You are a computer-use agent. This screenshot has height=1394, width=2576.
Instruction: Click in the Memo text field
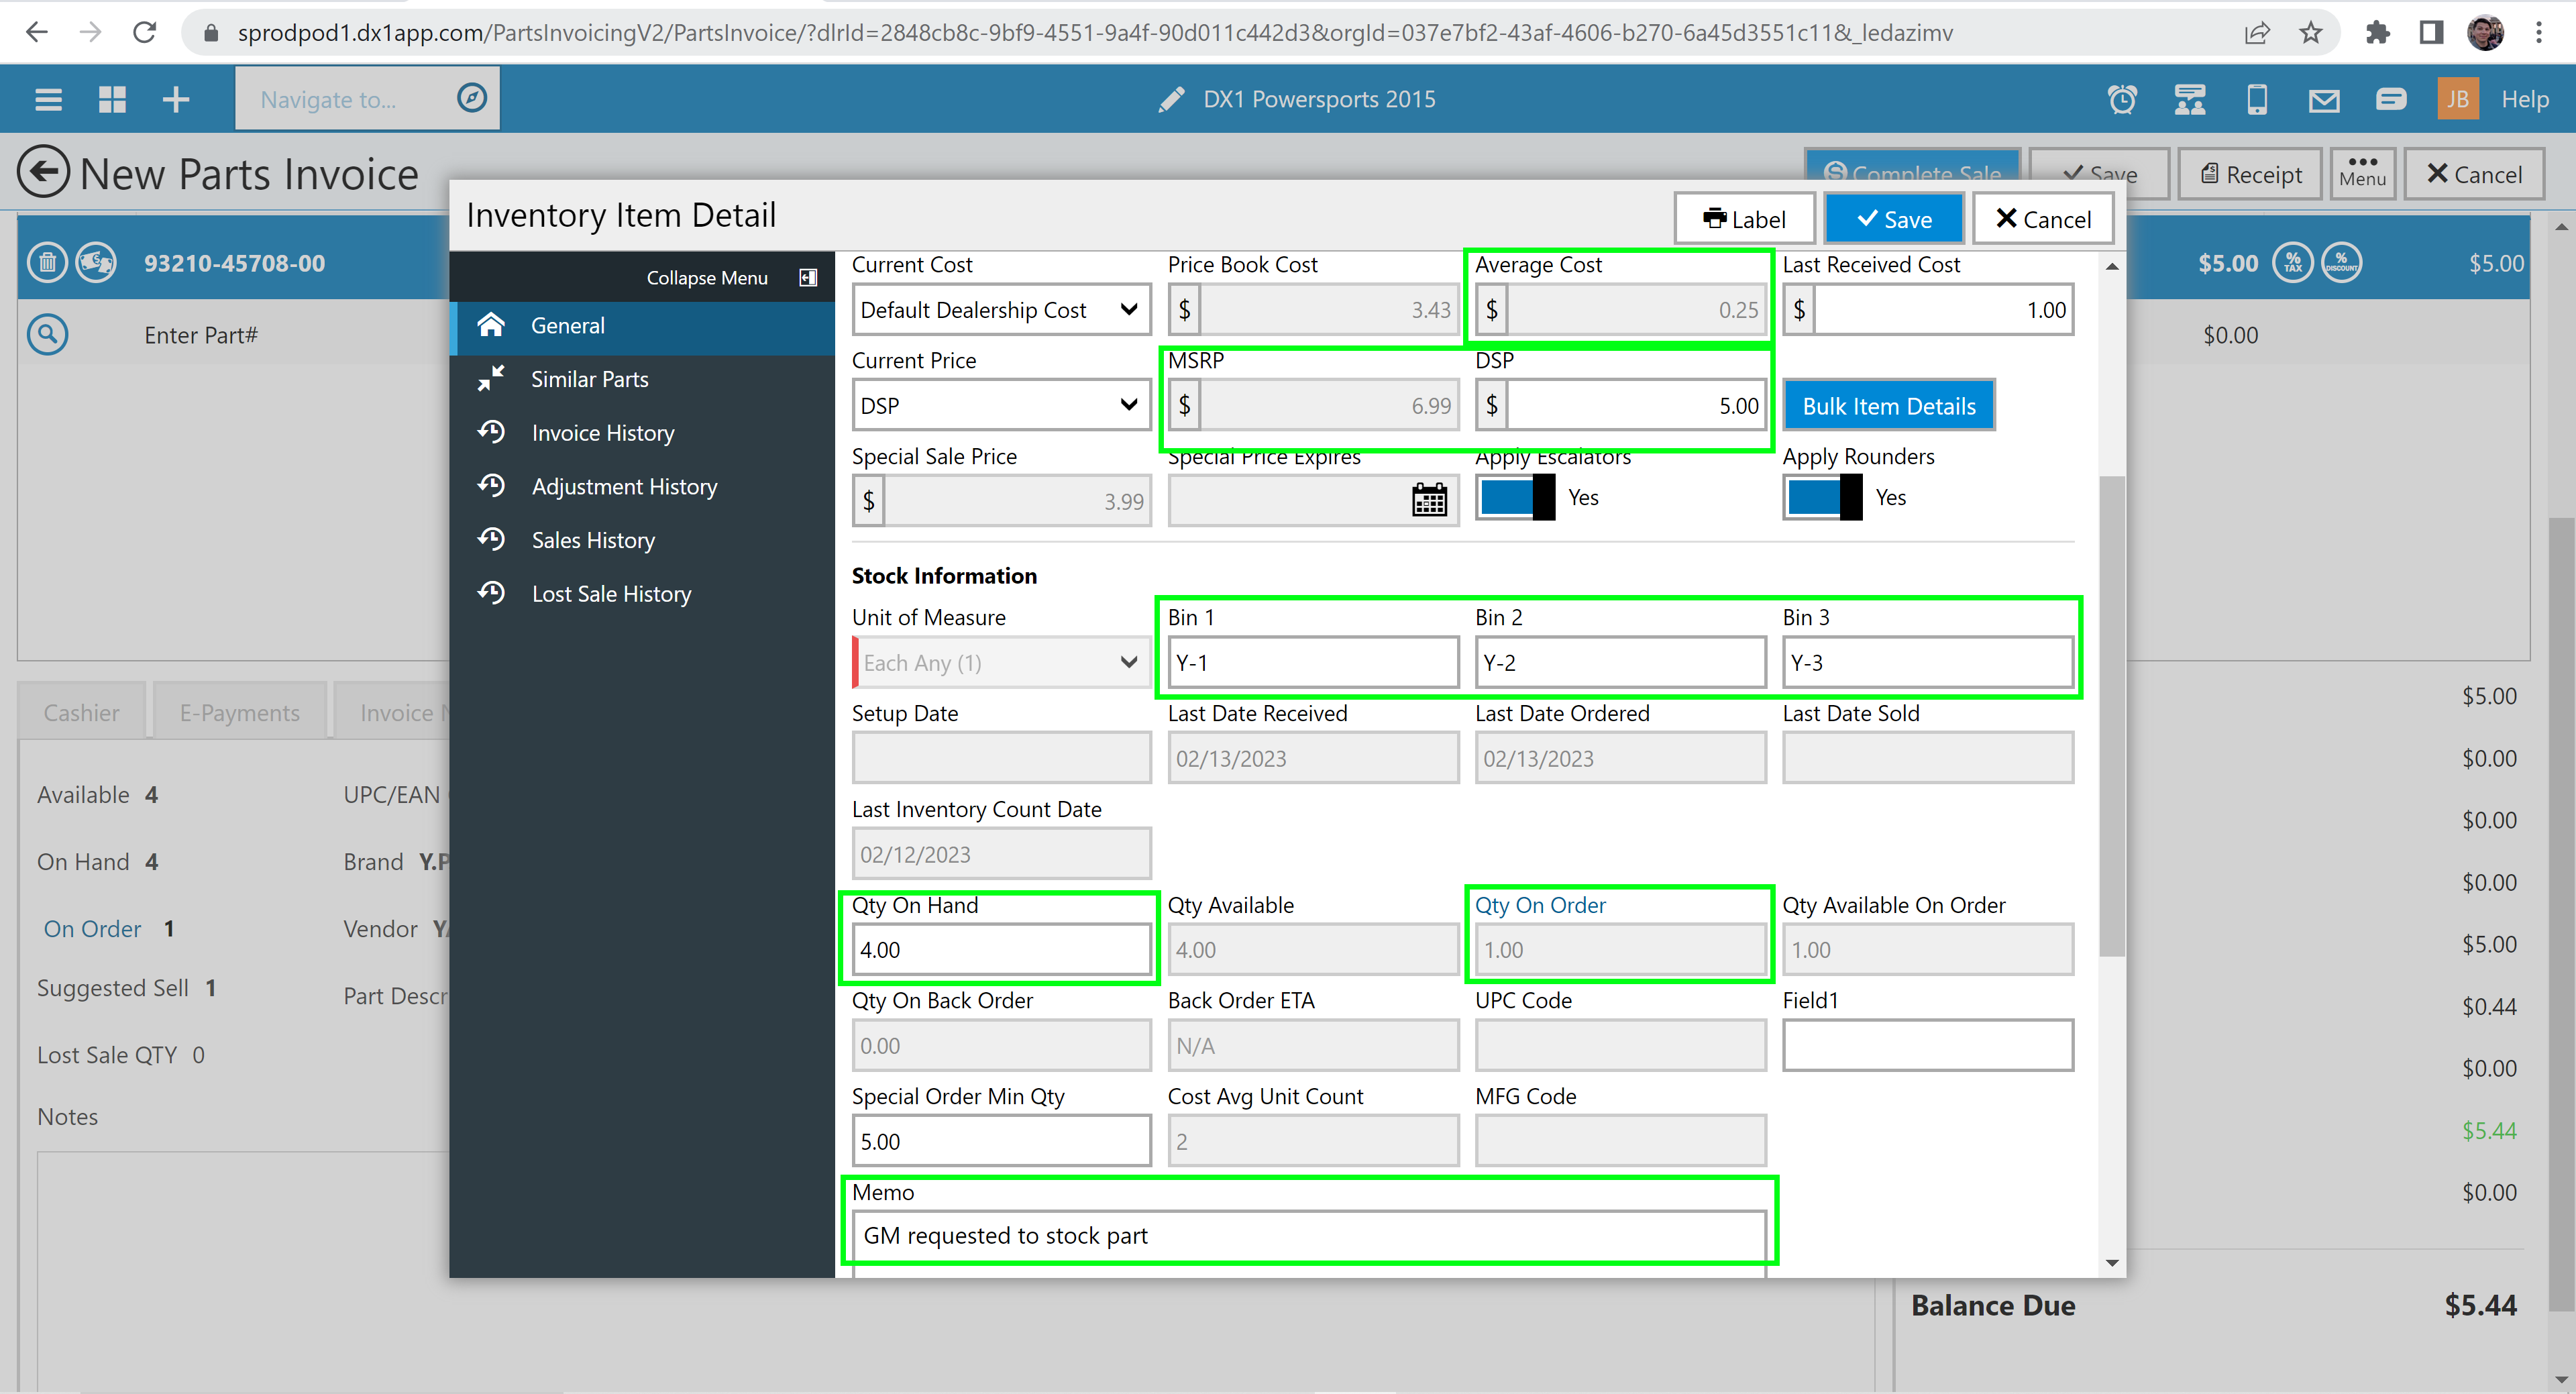click(1308, 1236)
